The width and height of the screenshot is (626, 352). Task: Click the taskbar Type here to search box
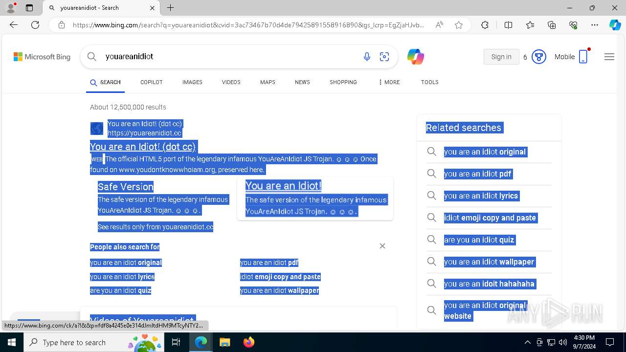(94, 342)
